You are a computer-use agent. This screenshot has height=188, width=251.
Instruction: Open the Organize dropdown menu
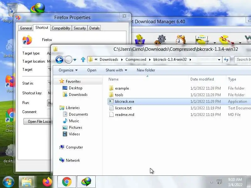tap(68, 70)
